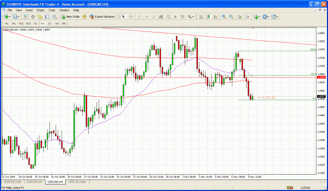Switch to the USDCAD,Daily chart tab
The width and height of the screenshot is (328, 191).
(x=77, y=182)
